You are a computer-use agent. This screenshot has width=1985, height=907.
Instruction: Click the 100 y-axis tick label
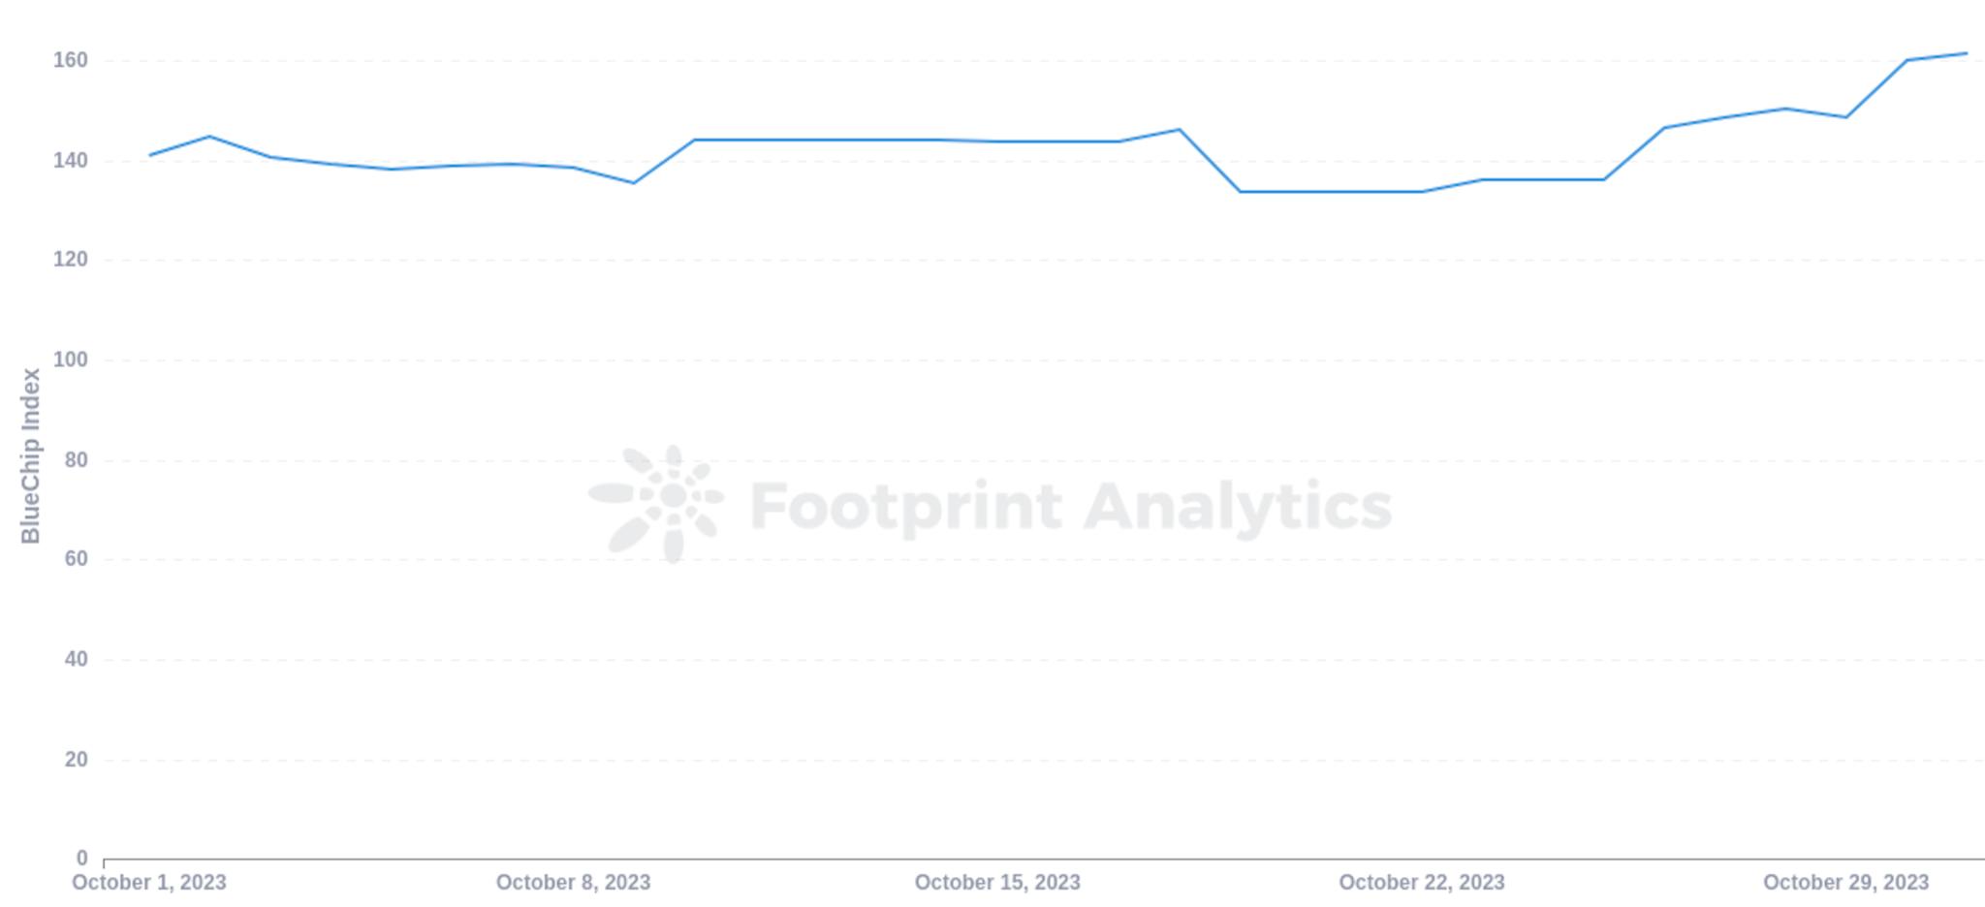(70, 360)
